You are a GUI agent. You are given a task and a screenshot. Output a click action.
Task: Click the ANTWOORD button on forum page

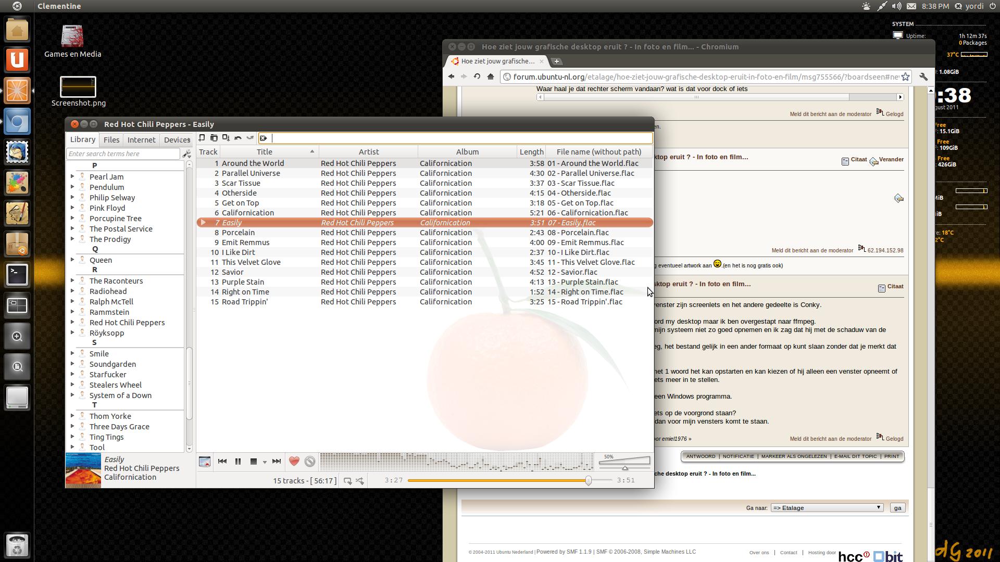701,456
